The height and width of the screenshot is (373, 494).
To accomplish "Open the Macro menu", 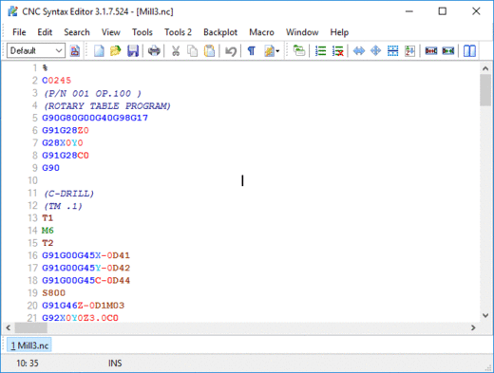I will coord(261,32).
